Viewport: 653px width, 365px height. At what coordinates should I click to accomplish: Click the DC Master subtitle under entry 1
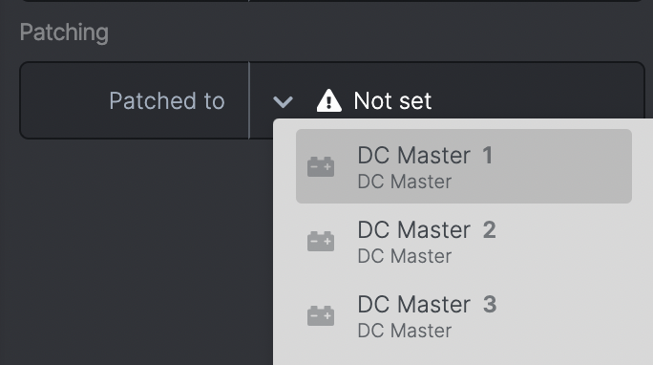click(405, 182)
